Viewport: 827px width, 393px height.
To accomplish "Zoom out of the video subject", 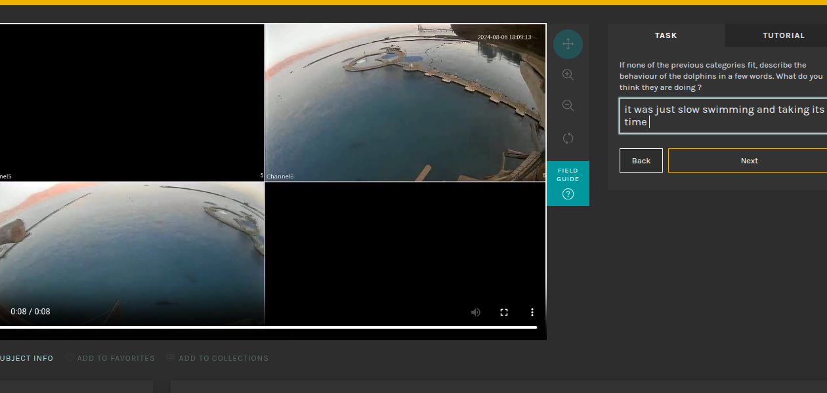I will (x=568, y=106).
